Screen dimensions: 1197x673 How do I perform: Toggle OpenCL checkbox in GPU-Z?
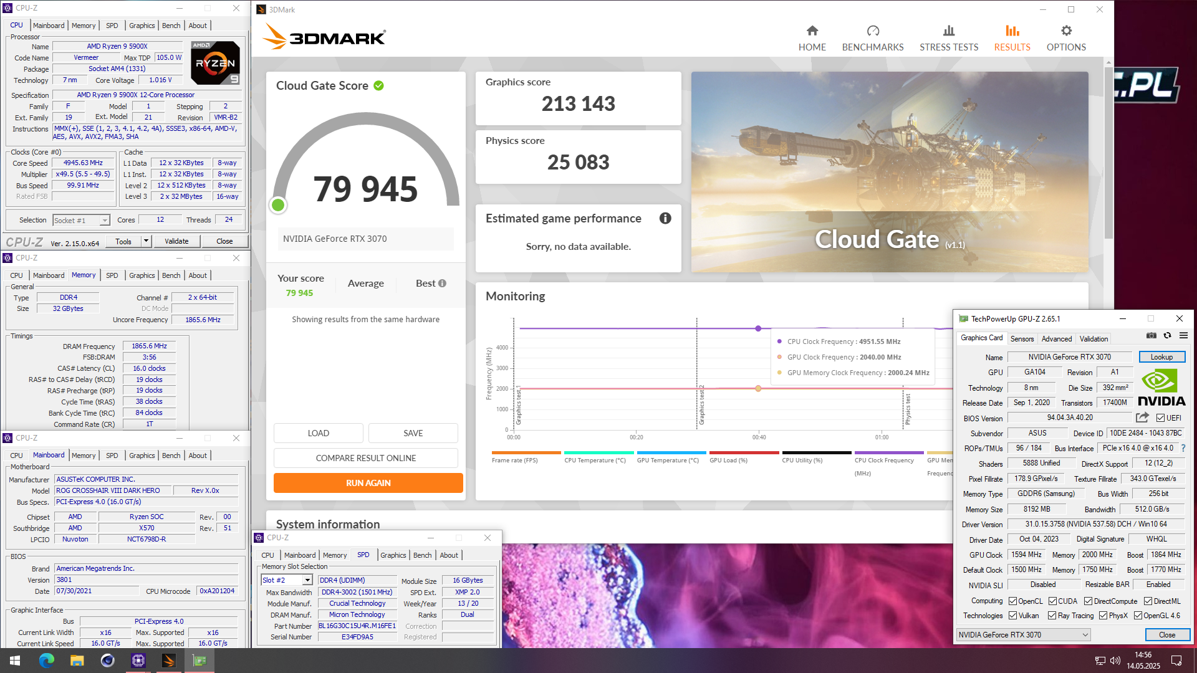1012,601
